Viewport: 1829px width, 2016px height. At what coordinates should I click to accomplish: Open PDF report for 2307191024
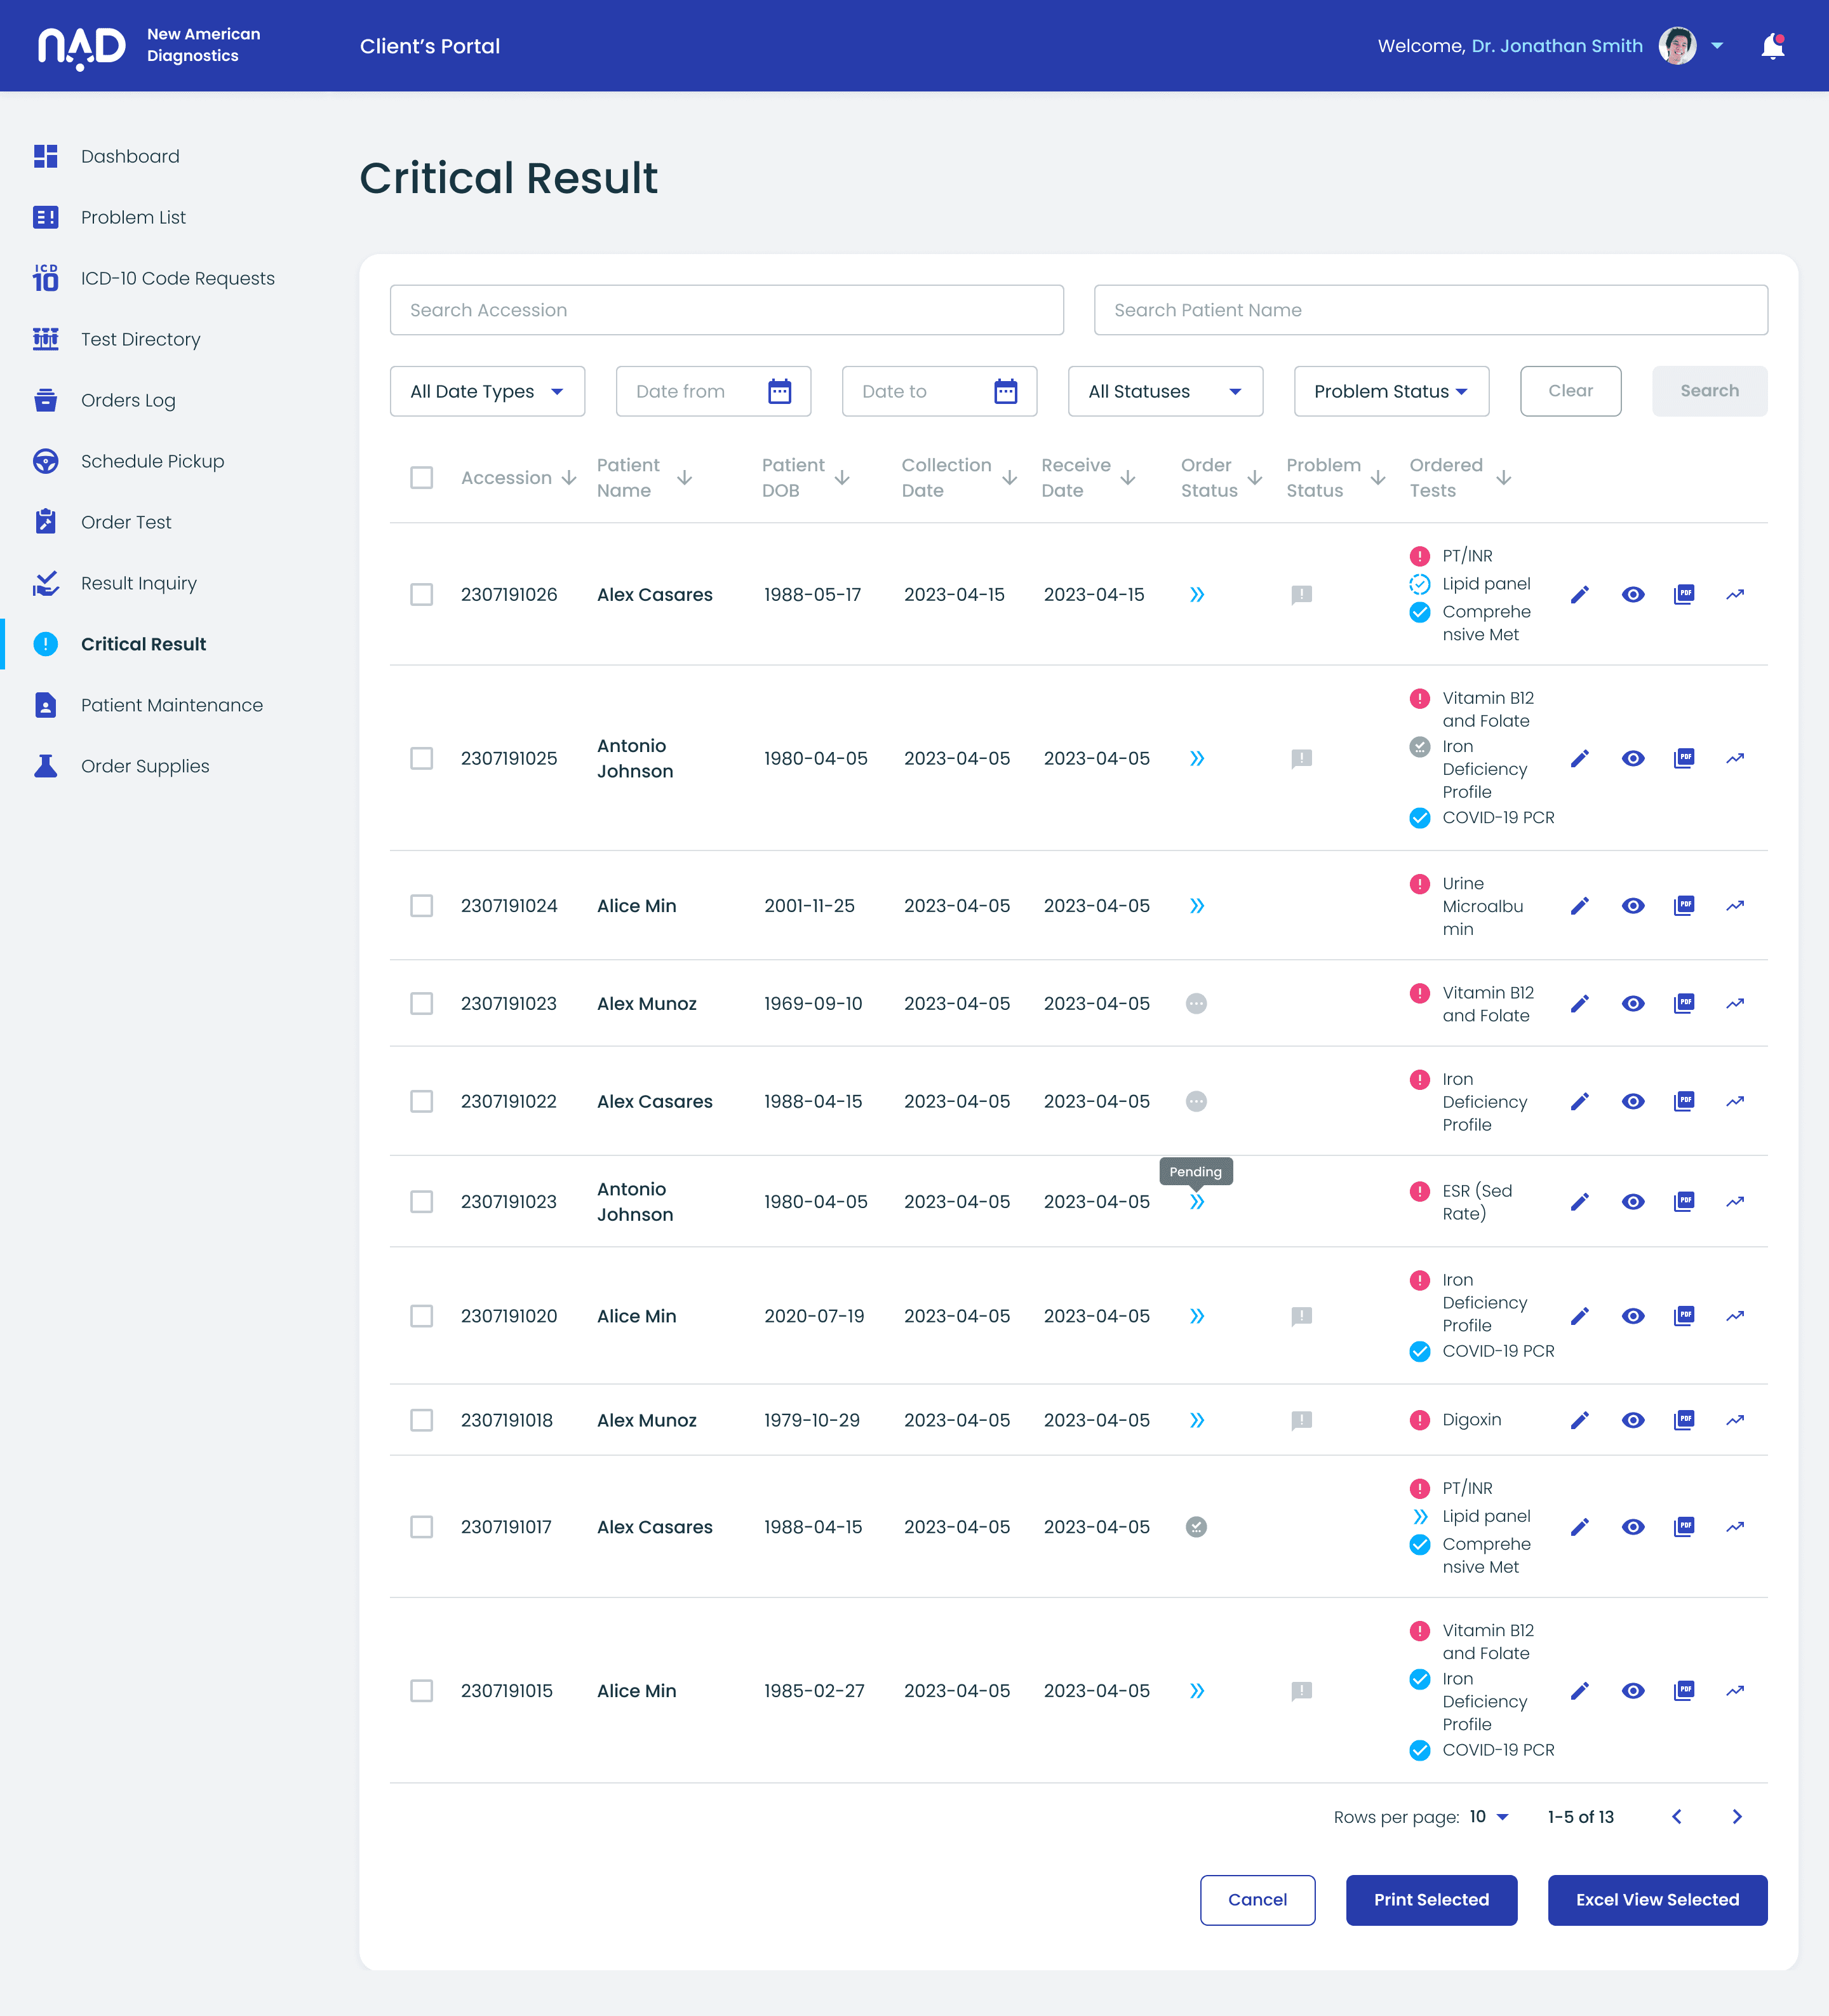1684,906
